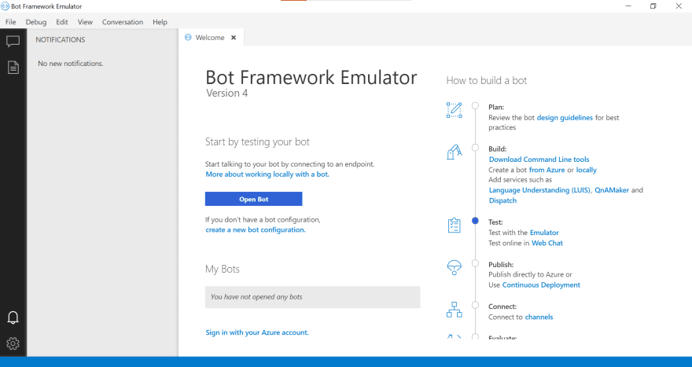The width and height of the screenshot is (692, 367).
Task: Click the 'Version 4' text
Action: [226, 93]
